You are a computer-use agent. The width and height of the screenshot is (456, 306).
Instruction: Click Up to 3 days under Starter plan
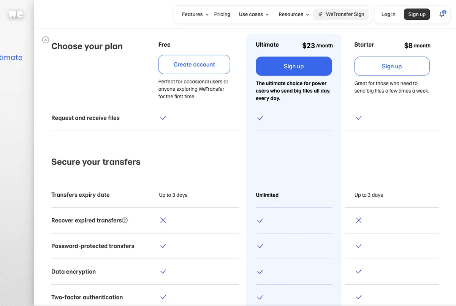click(x=369, y=195)
